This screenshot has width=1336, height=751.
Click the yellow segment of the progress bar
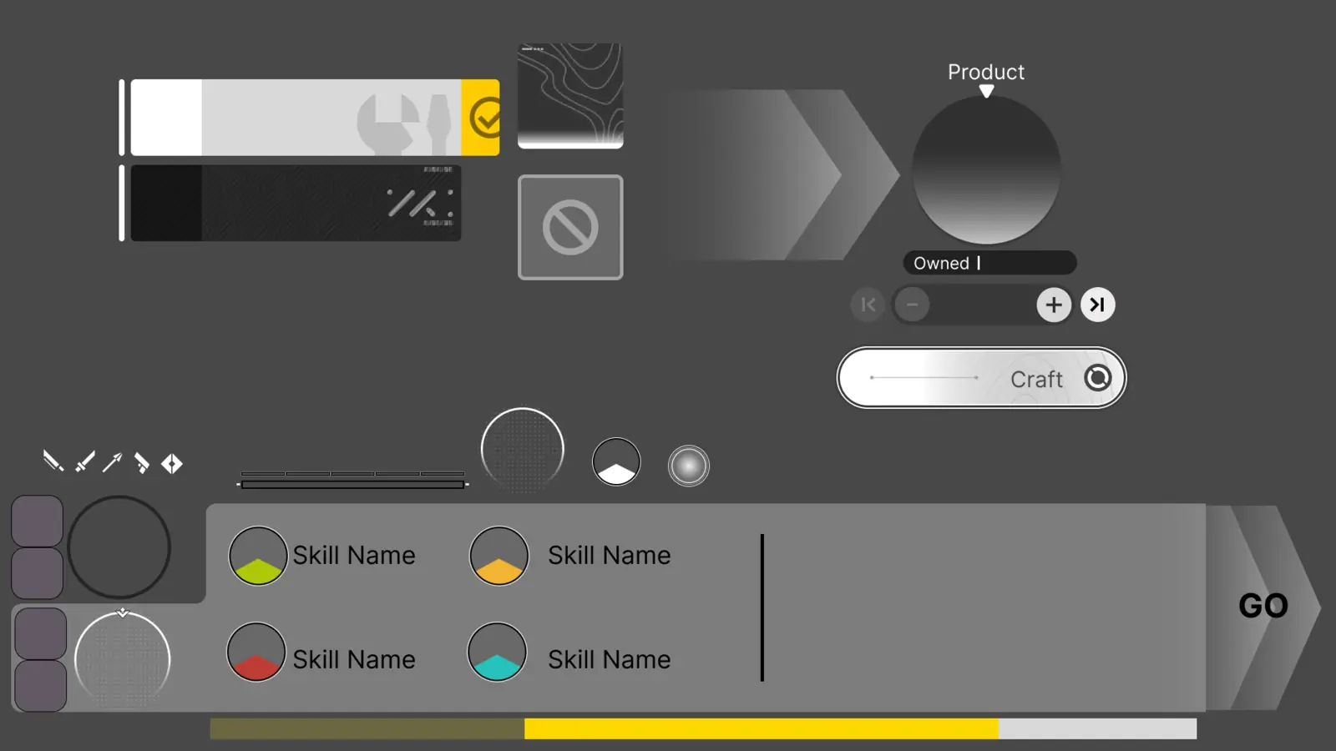[761, 728]
